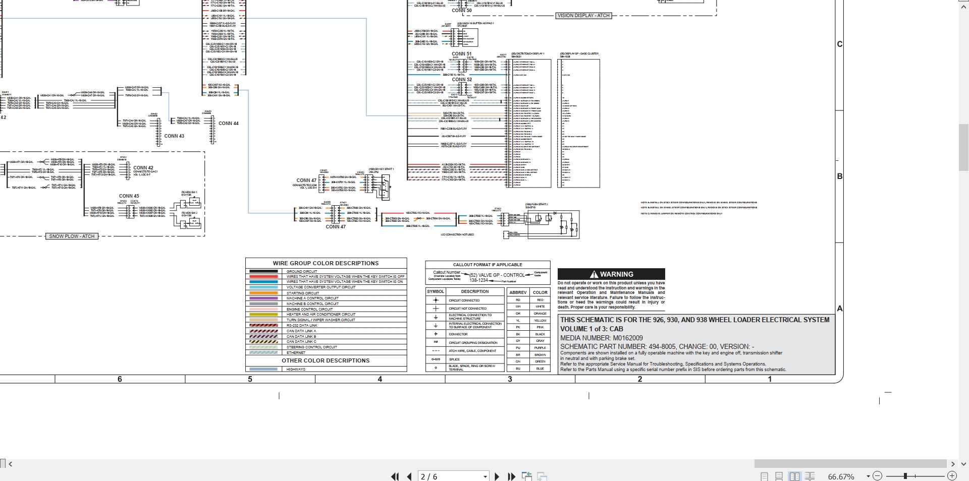Switch to single page view
The image size is (969, 481).
point(764,476)
